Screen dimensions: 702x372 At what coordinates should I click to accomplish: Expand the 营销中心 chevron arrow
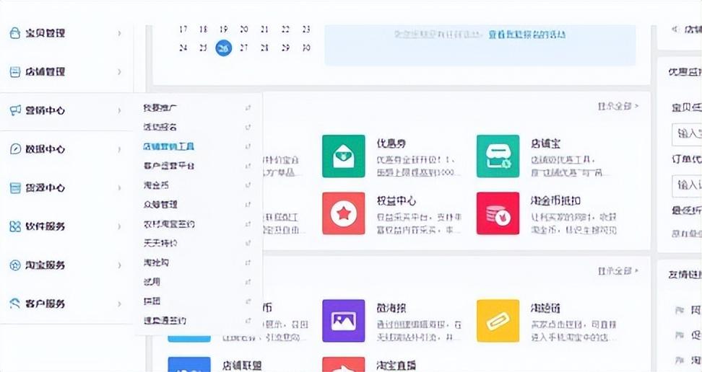point(120,110)
